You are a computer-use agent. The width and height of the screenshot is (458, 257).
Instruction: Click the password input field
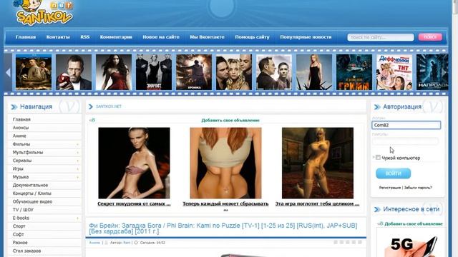(x=406, y=141)
